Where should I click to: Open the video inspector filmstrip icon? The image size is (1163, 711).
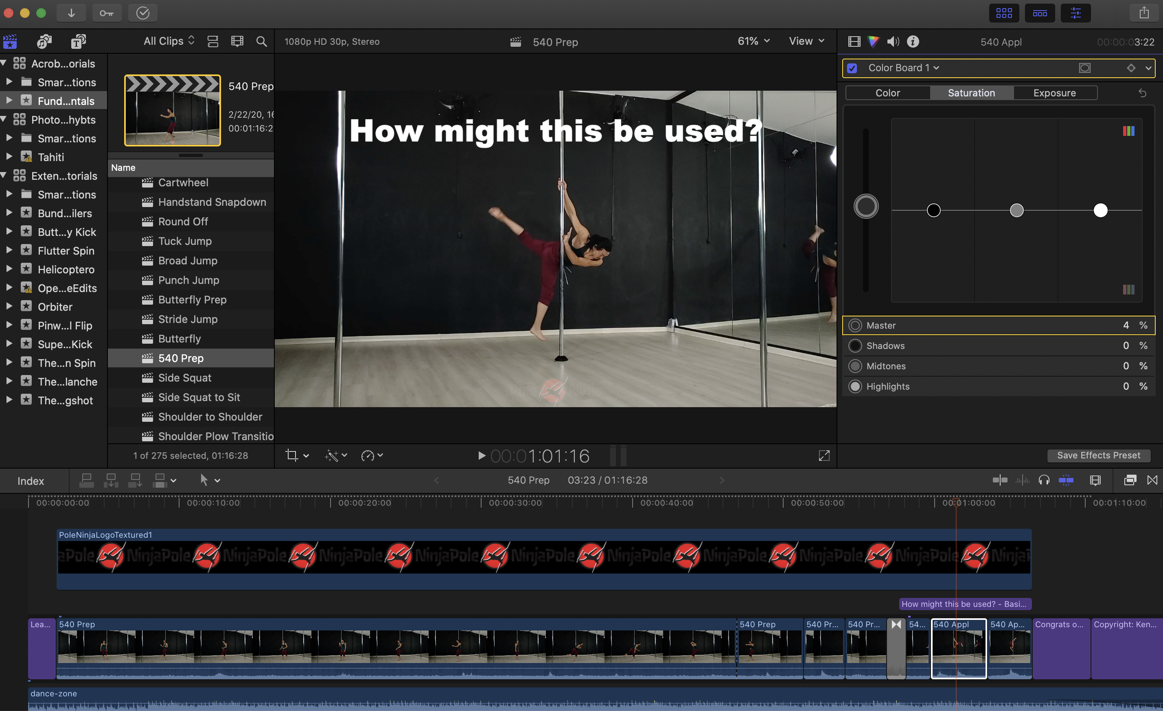854,41
